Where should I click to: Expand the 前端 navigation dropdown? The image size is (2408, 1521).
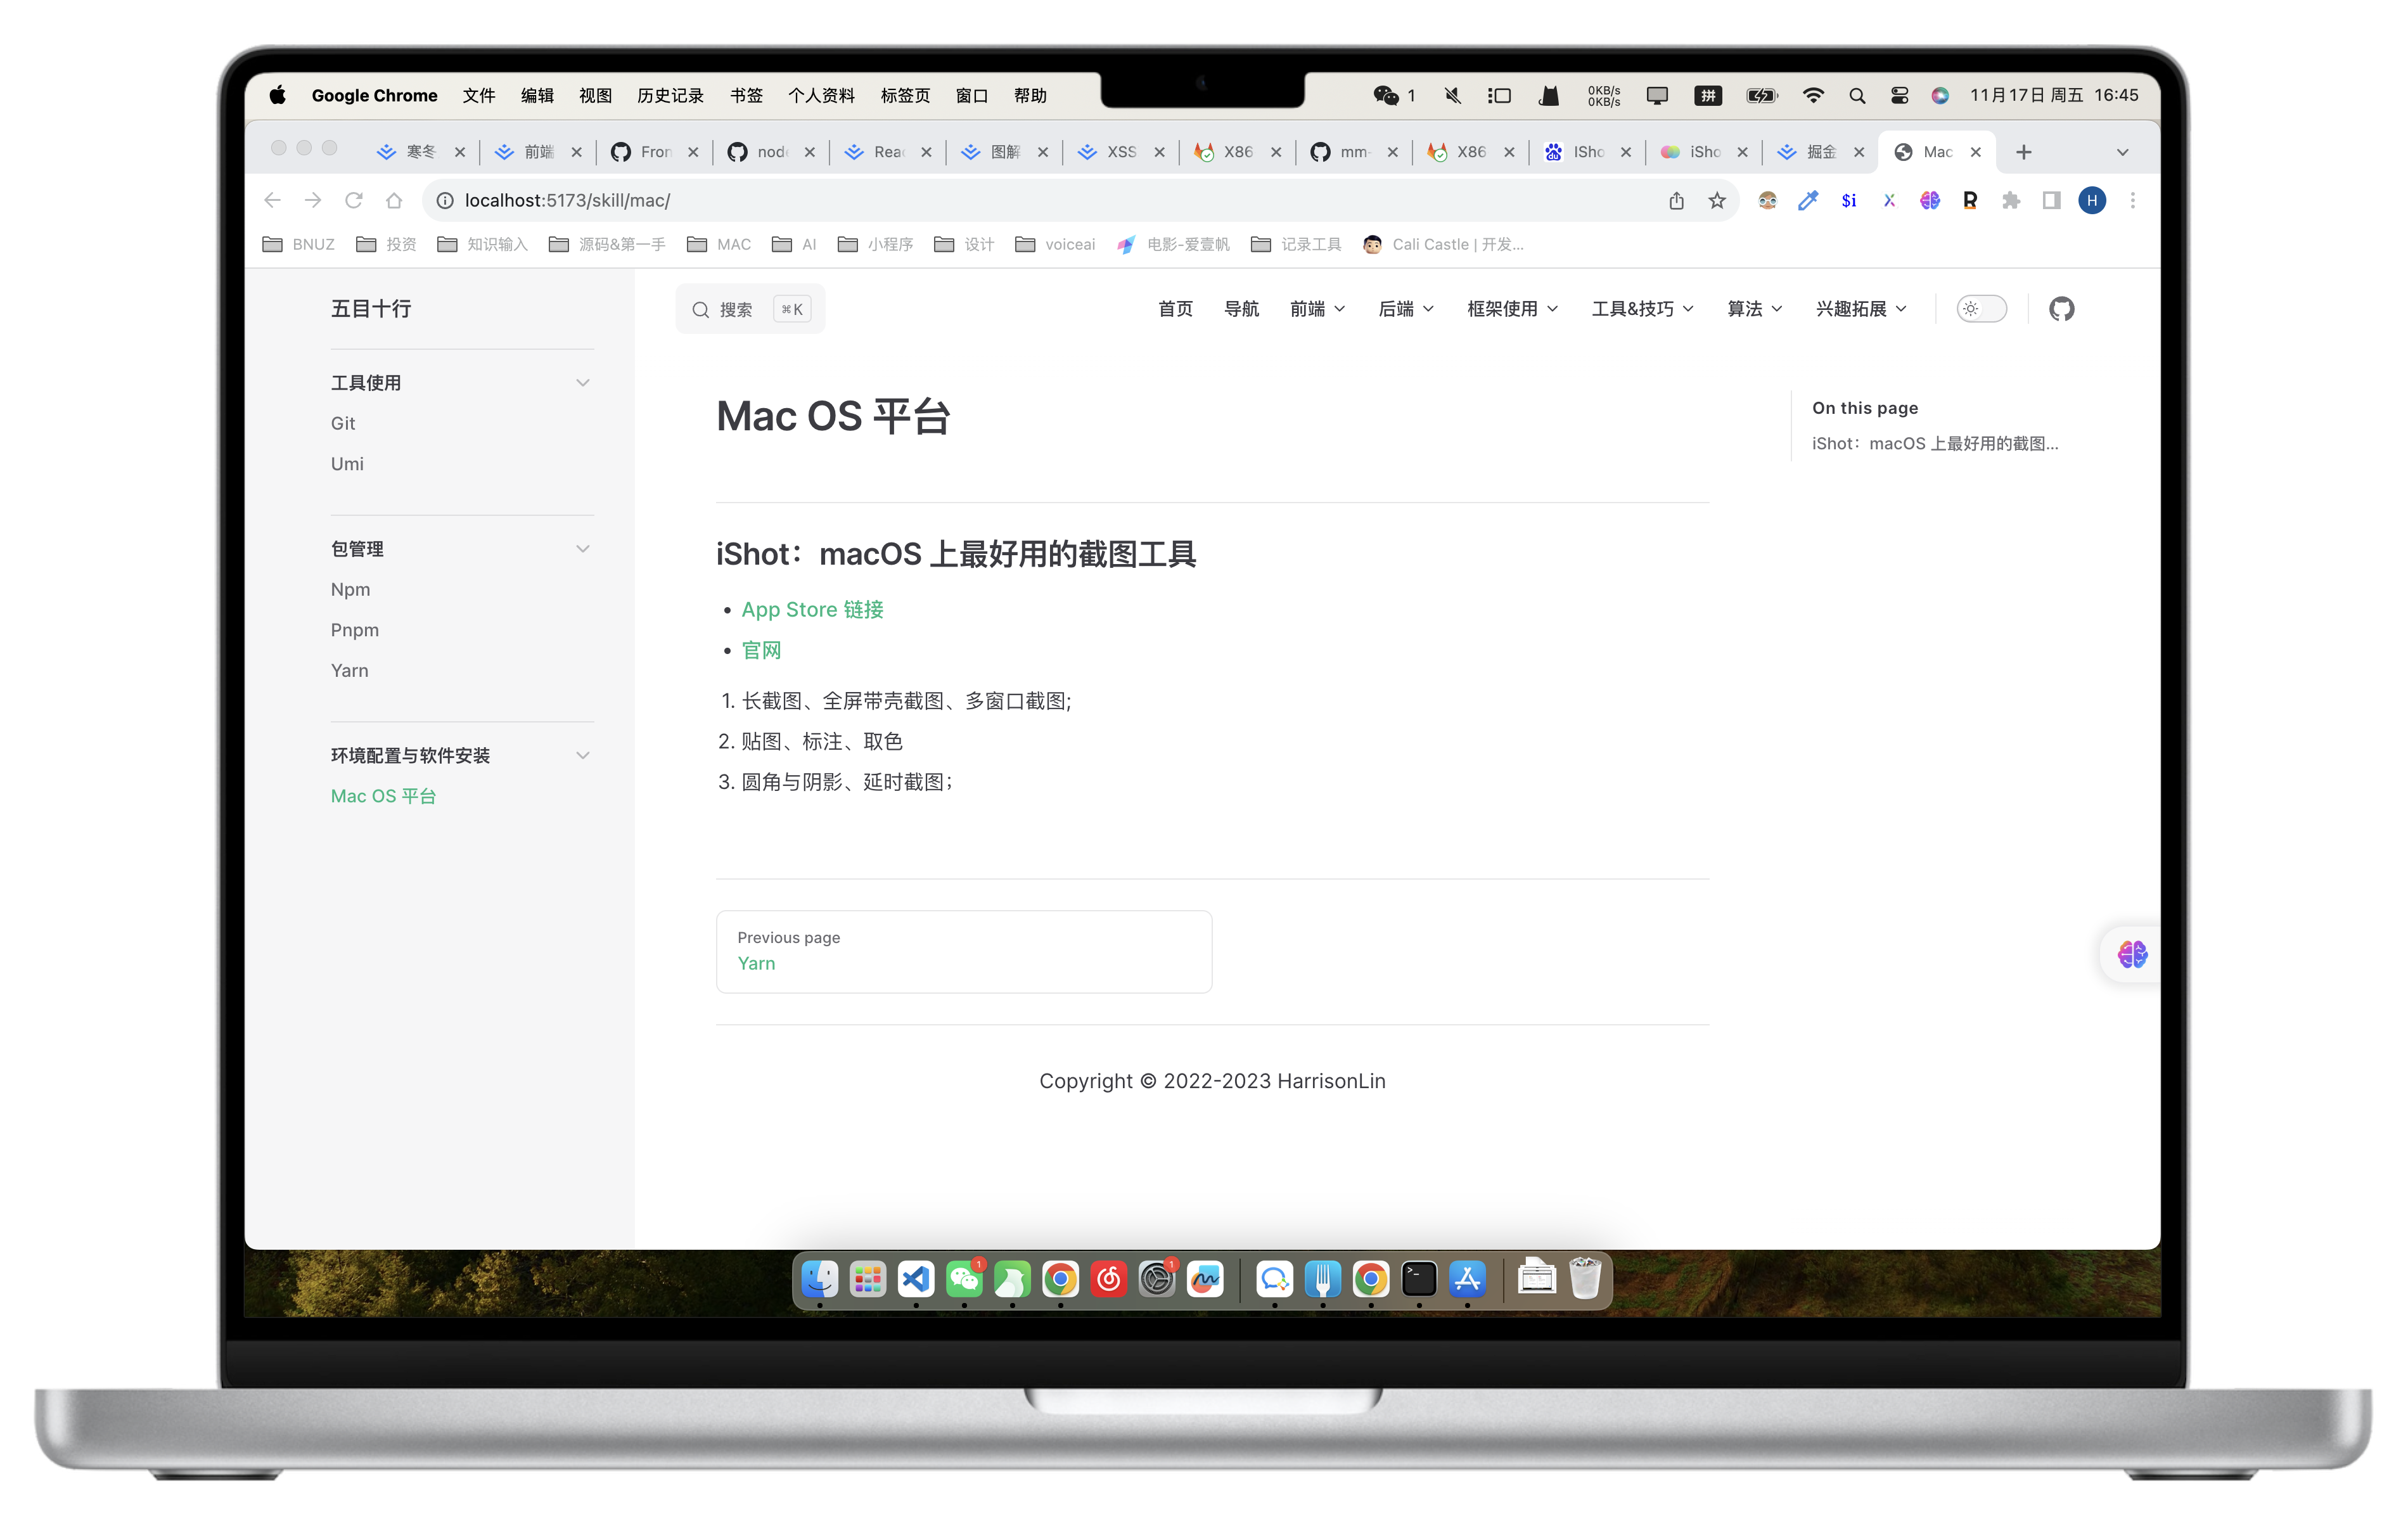(x=1317, y=309)
